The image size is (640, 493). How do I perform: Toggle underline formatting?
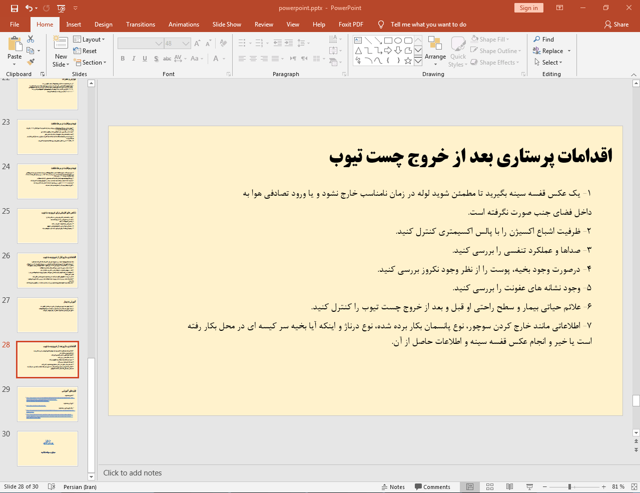coord(145,59)
